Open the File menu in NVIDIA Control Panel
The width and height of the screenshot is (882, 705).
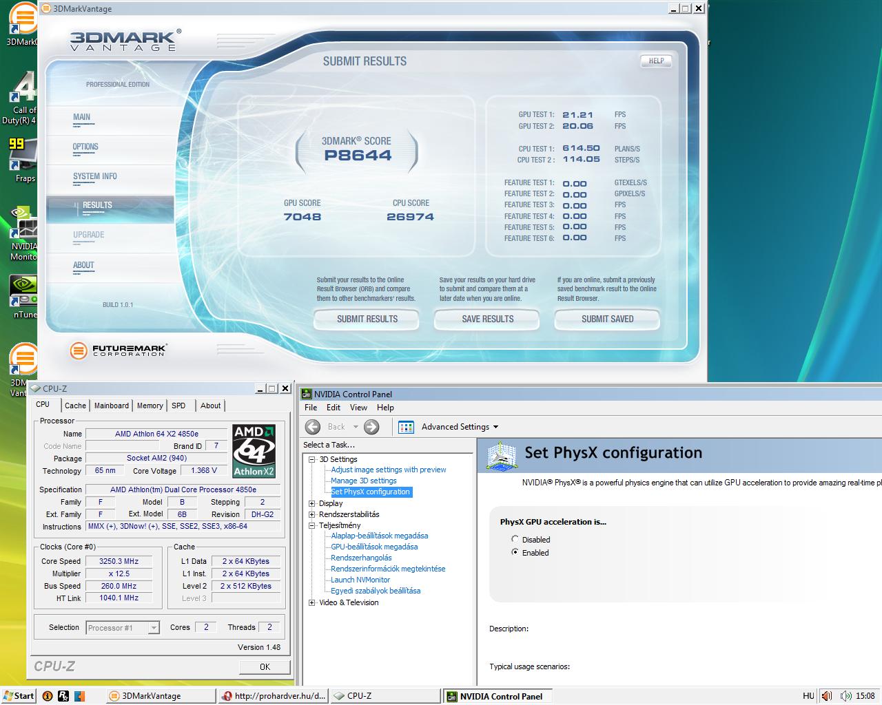pos(311,408)
